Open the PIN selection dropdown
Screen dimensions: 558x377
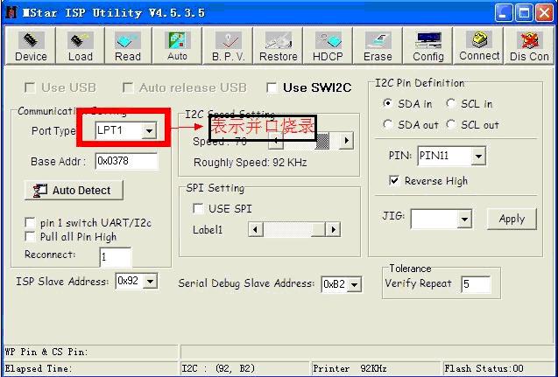coord(478,157)
